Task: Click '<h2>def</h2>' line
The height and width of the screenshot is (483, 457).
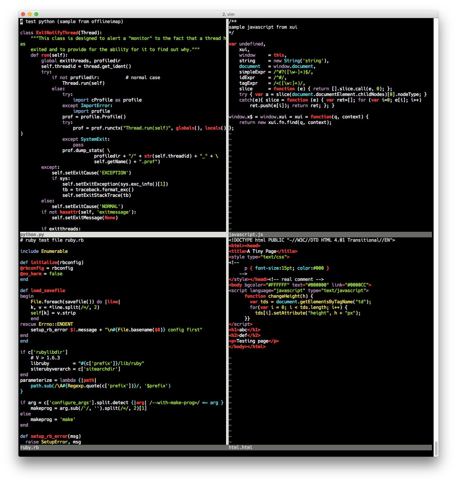Action: (x=245, y=335)
